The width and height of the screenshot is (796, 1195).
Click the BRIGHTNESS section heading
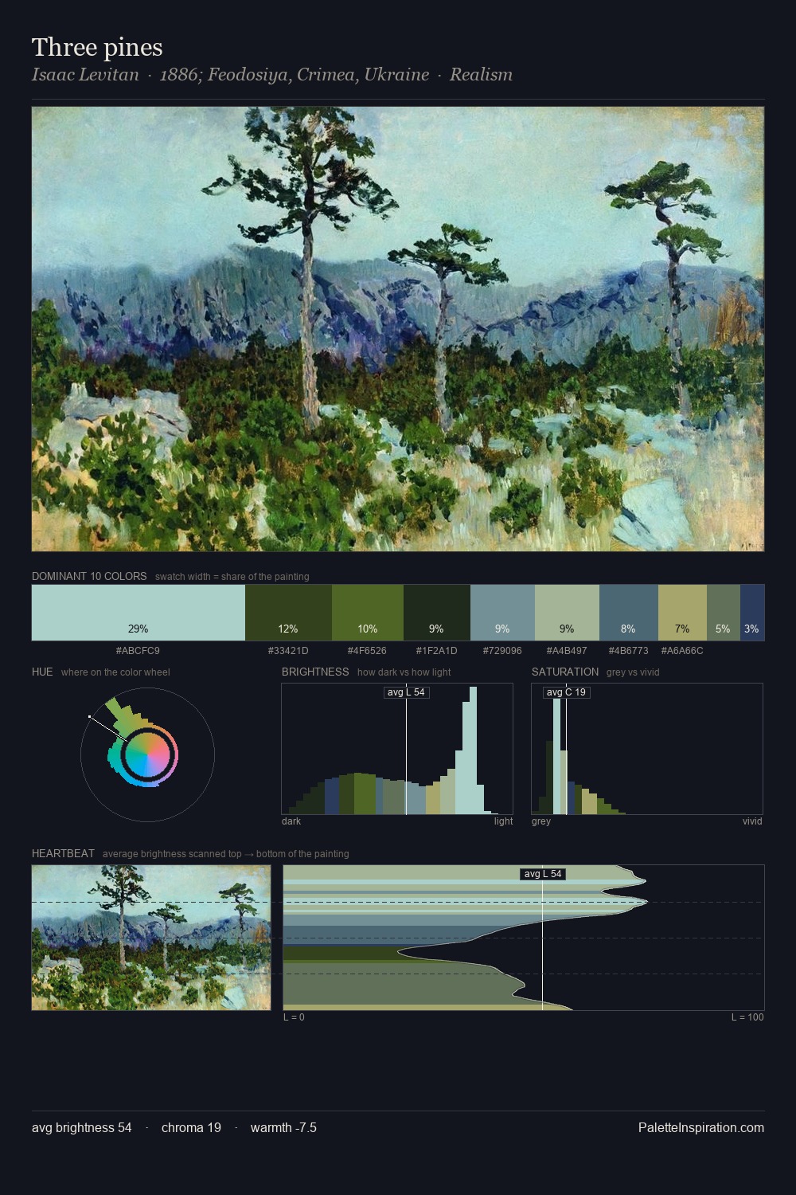pyautogui.click(x=315, y=672)
